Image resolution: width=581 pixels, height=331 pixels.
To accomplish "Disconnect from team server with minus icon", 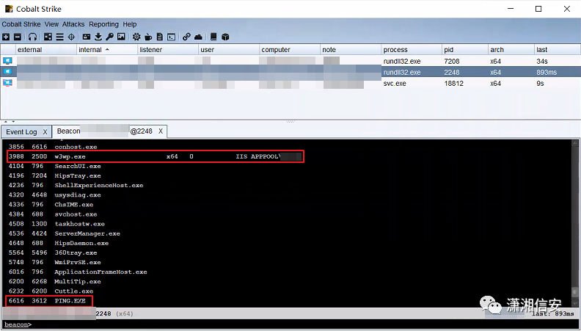I will coord(18,37).
